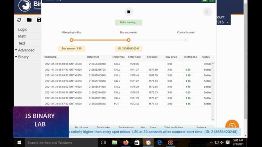
Task: Click the ID: 213656420248 label
Action: click(129, 49)
